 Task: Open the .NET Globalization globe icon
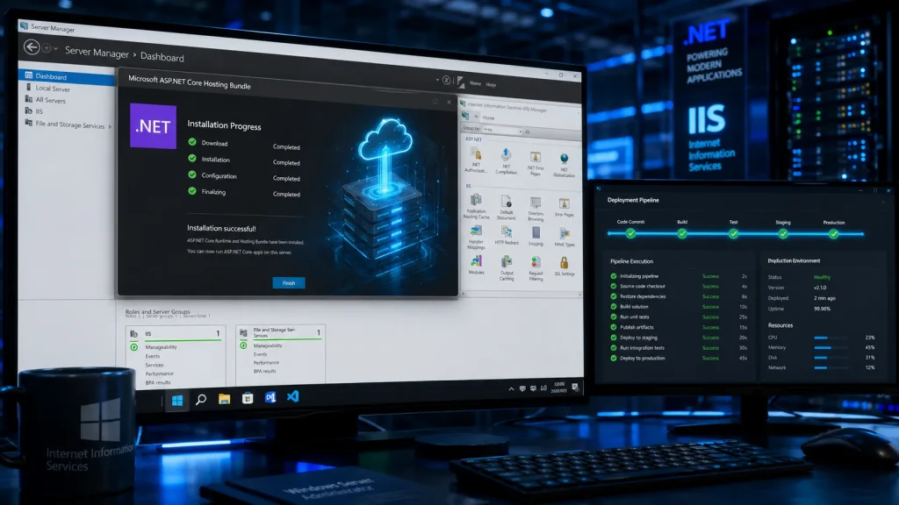565,159
